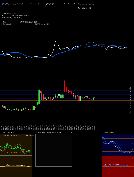The width and height of the screenshot is (134, 177).
Task: Select the 3.71 price axis label
Action: tap(130, 102)
